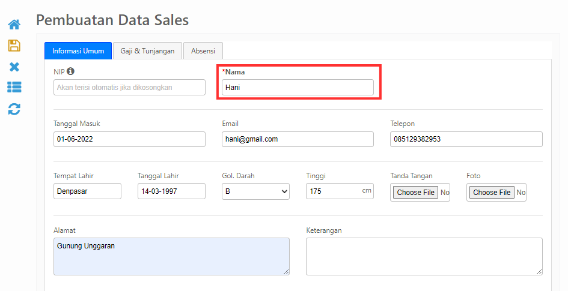The width and height of the screenshot is (568, 291).
Task: Focus the Nama input field
Action: (x=298, y=88)
